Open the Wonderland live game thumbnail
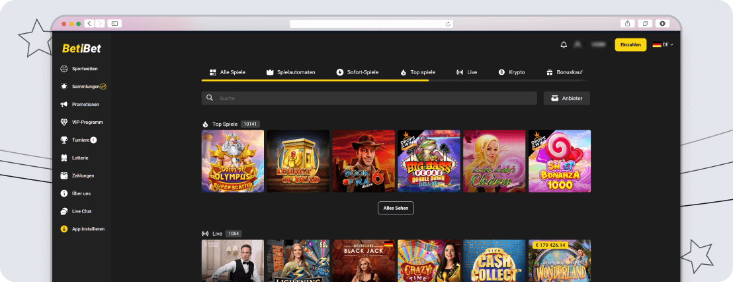Screen dimensions: 733x282 coord(560,261)
